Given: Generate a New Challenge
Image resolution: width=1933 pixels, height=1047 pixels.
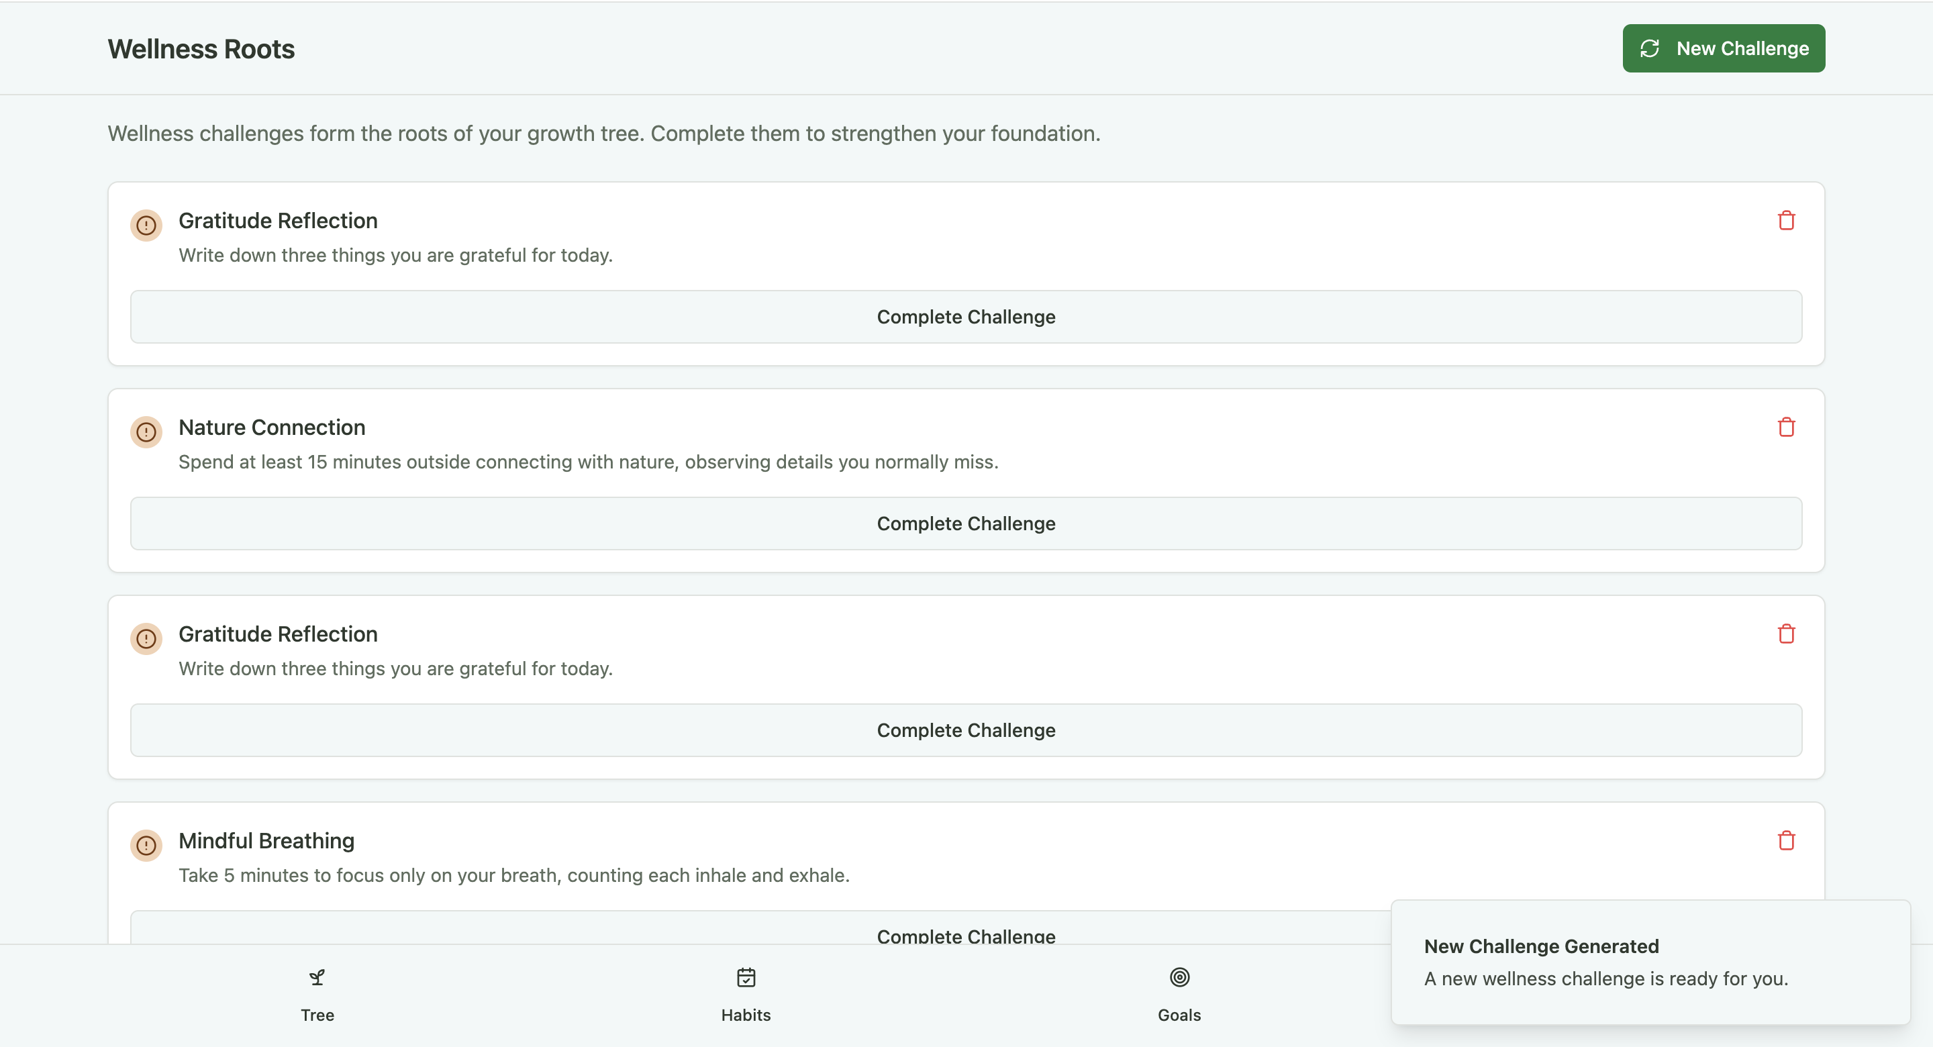Looking at the screenshot, I should coord(1723,49).
